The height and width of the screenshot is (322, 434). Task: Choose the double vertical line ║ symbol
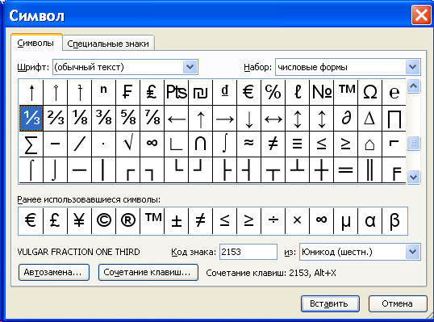point(369,169)
